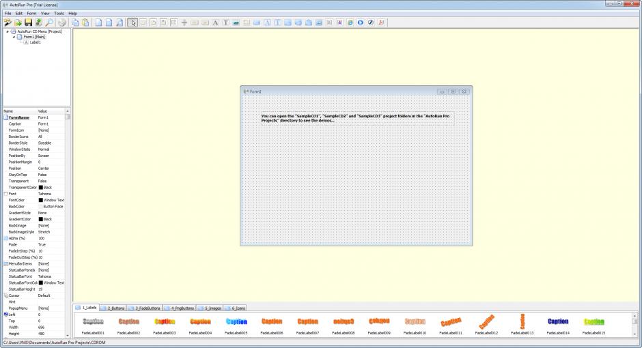The image size is (642, 348).
Task: Select the label 'A' tool
Action: click(x=215, y=23)
